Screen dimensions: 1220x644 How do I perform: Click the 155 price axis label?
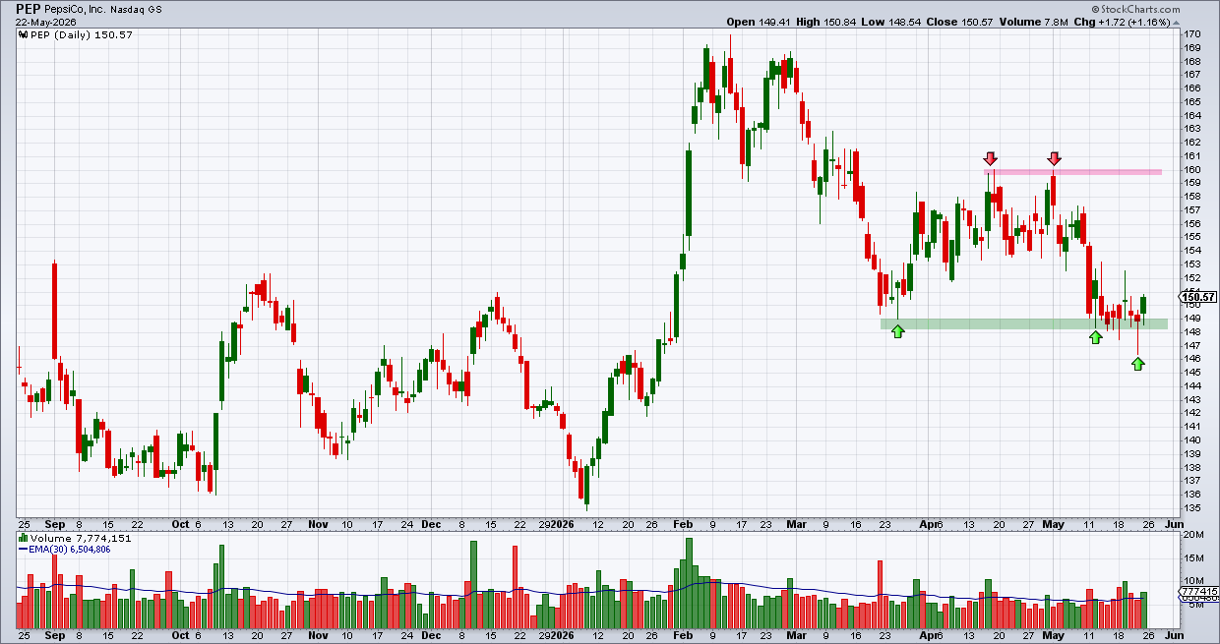1191,237
